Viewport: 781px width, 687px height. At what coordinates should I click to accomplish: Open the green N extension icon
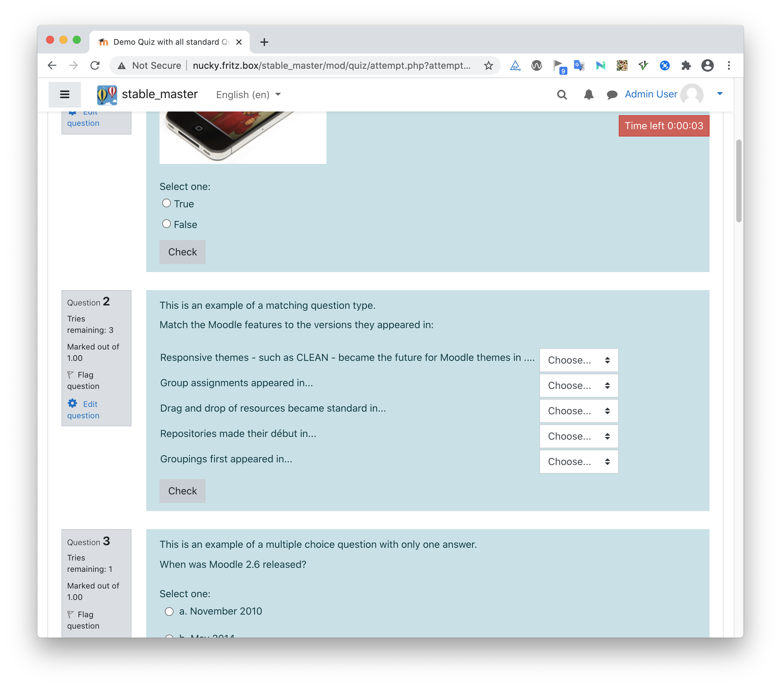[601, 65]
